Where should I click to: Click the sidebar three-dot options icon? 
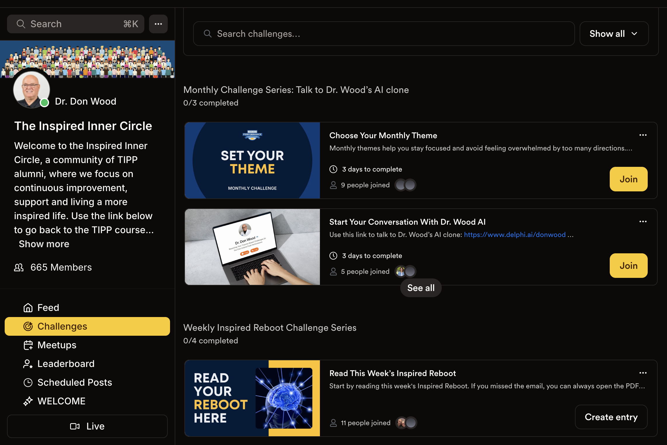click(158, 24)
